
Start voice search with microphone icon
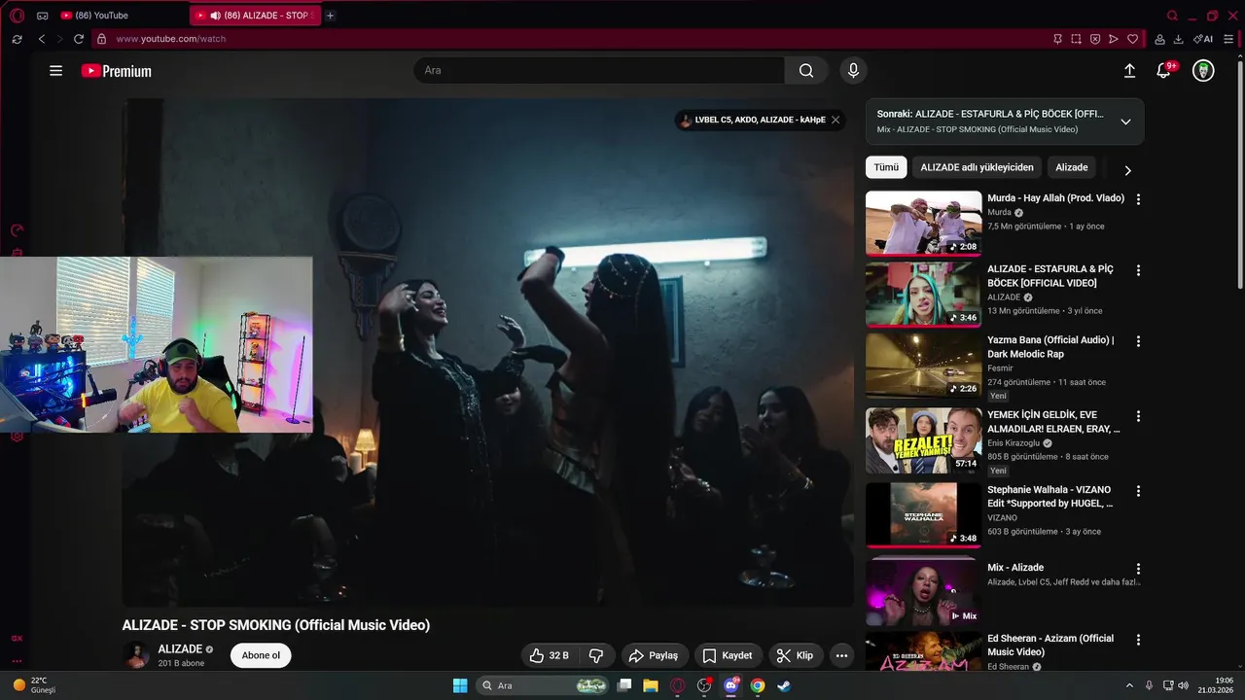coord(853,70)
